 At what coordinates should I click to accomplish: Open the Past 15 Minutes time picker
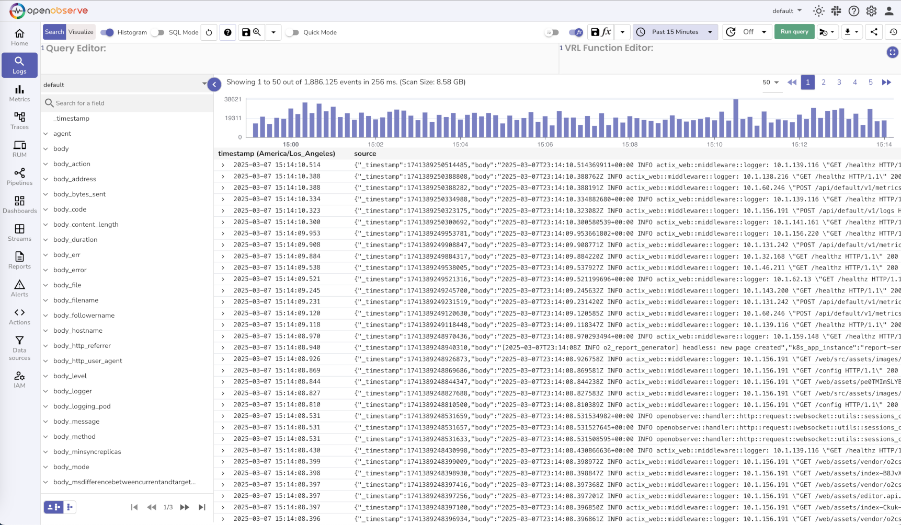click(x=675, y=32)
